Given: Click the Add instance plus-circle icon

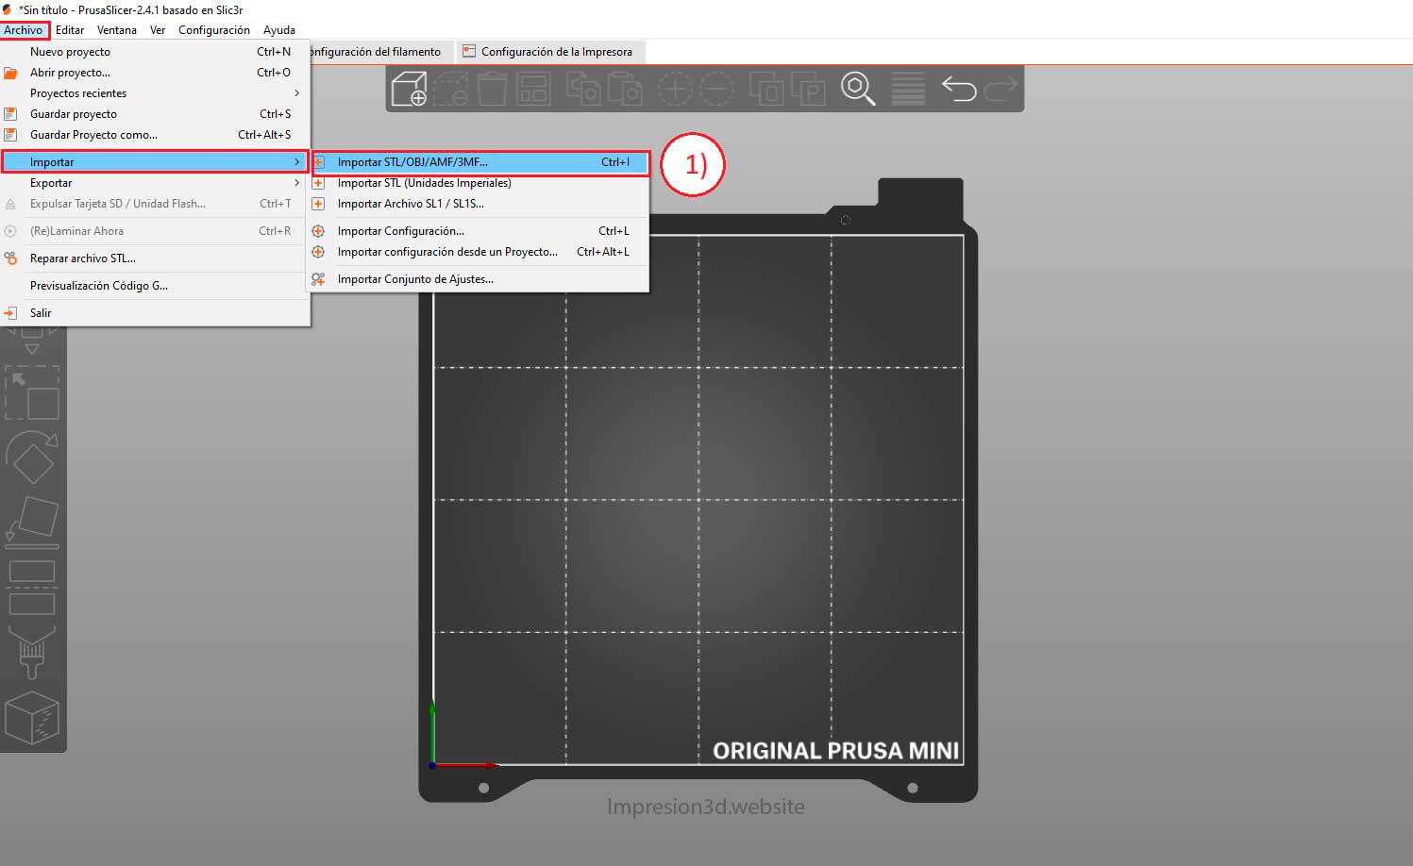Looking at the screenshot, I should (x=675, y=89).
